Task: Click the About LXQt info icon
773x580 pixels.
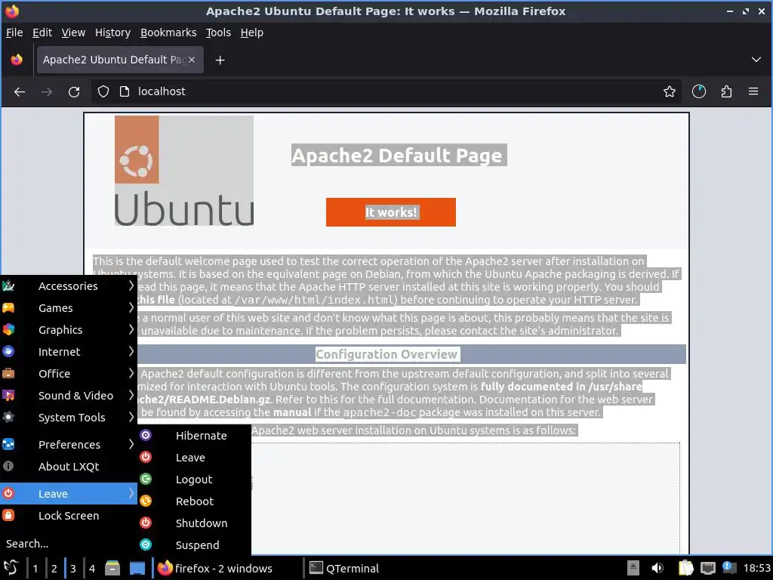Action: tap(8, 466)
